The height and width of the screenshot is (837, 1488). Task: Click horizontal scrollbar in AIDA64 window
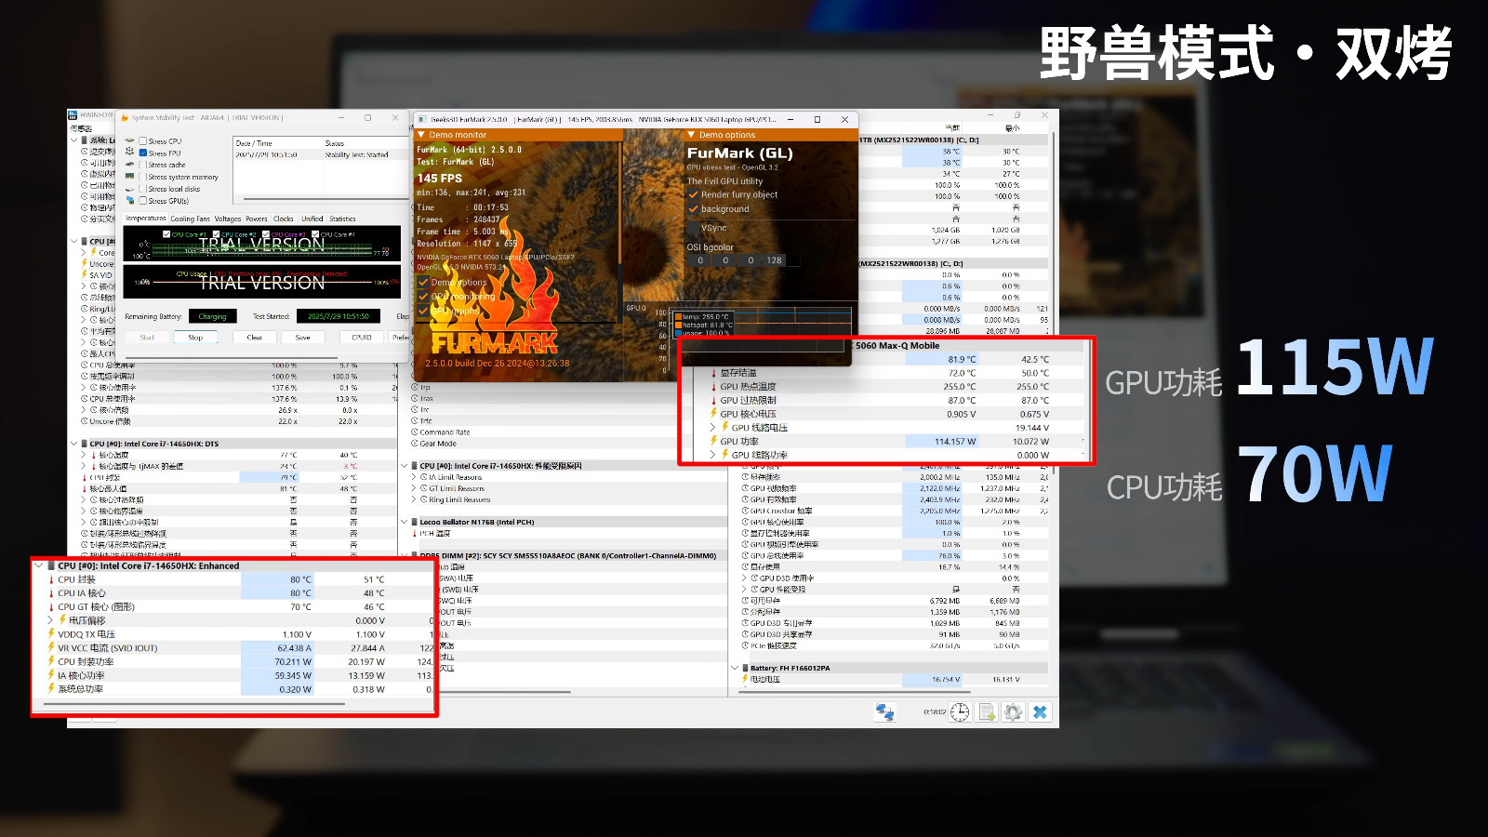pyautogui.click(x=232, y=357)
